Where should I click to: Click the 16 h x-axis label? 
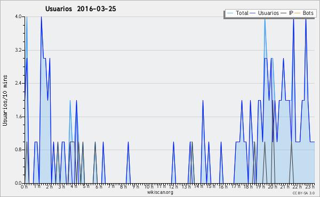(x=223, y=186)
